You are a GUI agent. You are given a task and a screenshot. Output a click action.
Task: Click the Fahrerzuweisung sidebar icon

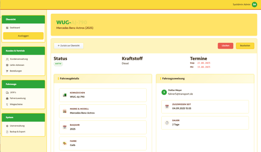[7, 98]
